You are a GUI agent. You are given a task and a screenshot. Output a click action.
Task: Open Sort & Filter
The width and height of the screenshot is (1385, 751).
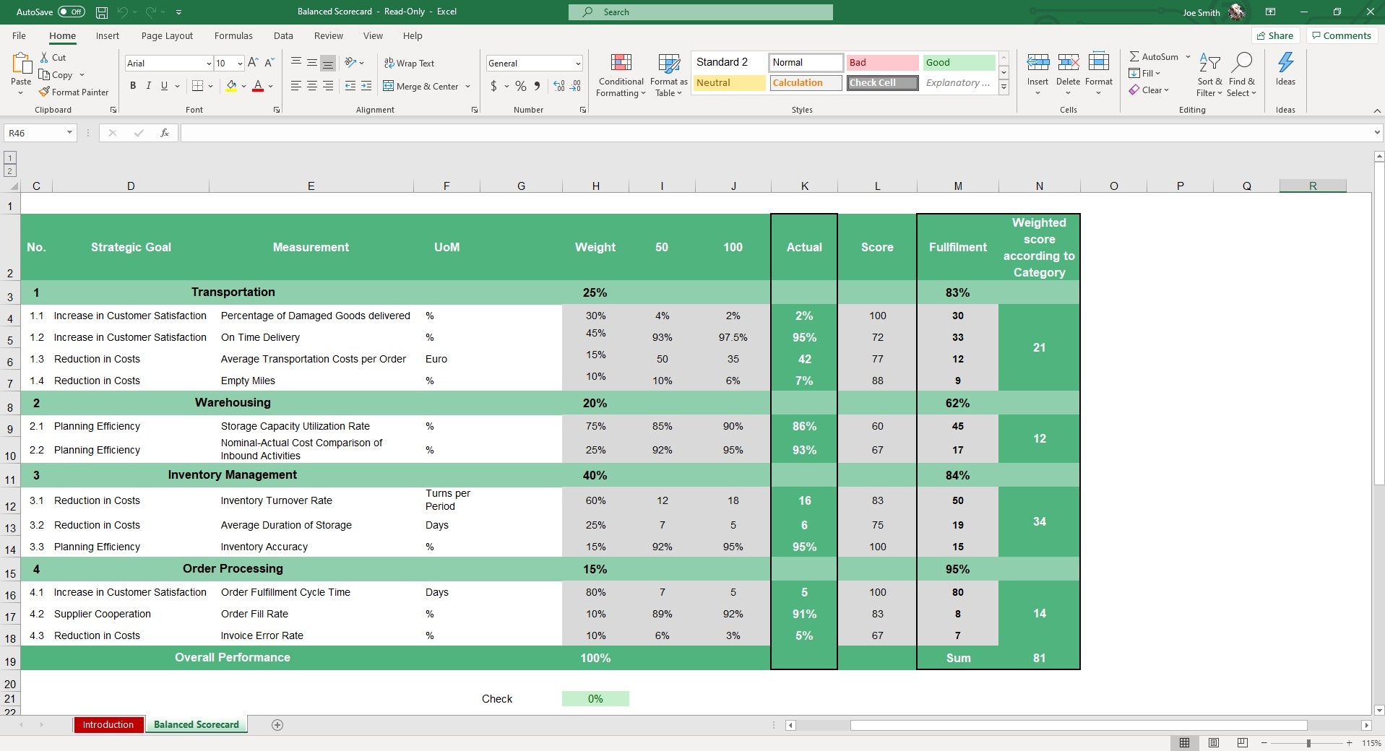click(1209, 74)
